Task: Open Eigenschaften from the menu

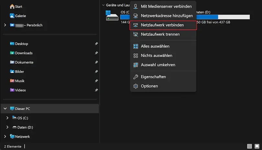Action: pos(163,77)
